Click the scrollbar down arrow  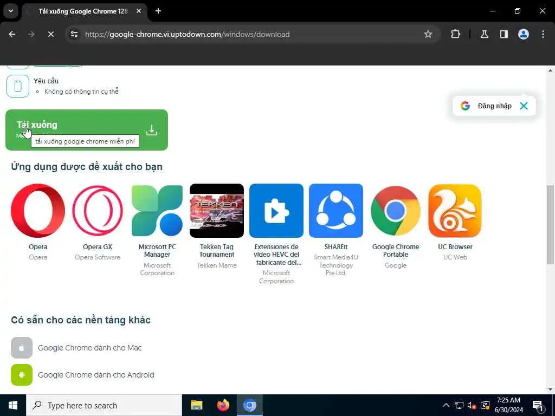pyautogui.click(x=550, y=389)
